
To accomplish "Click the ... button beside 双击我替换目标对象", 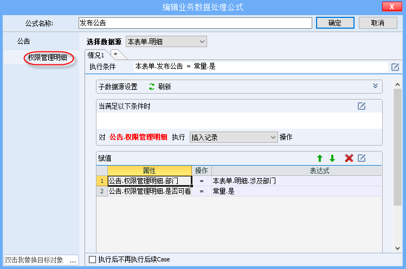I will [x=73, y=260].
